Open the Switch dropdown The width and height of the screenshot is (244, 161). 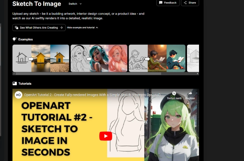tap(75, 4)
